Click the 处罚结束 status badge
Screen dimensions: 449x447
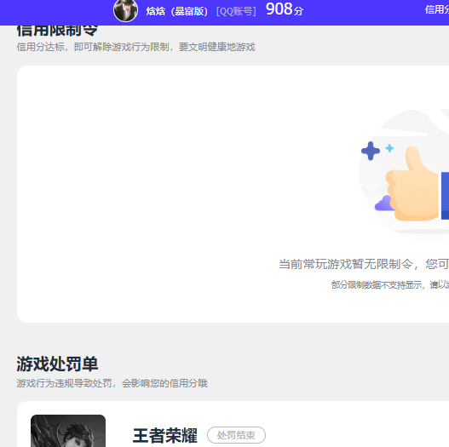(x=236, y=435)
